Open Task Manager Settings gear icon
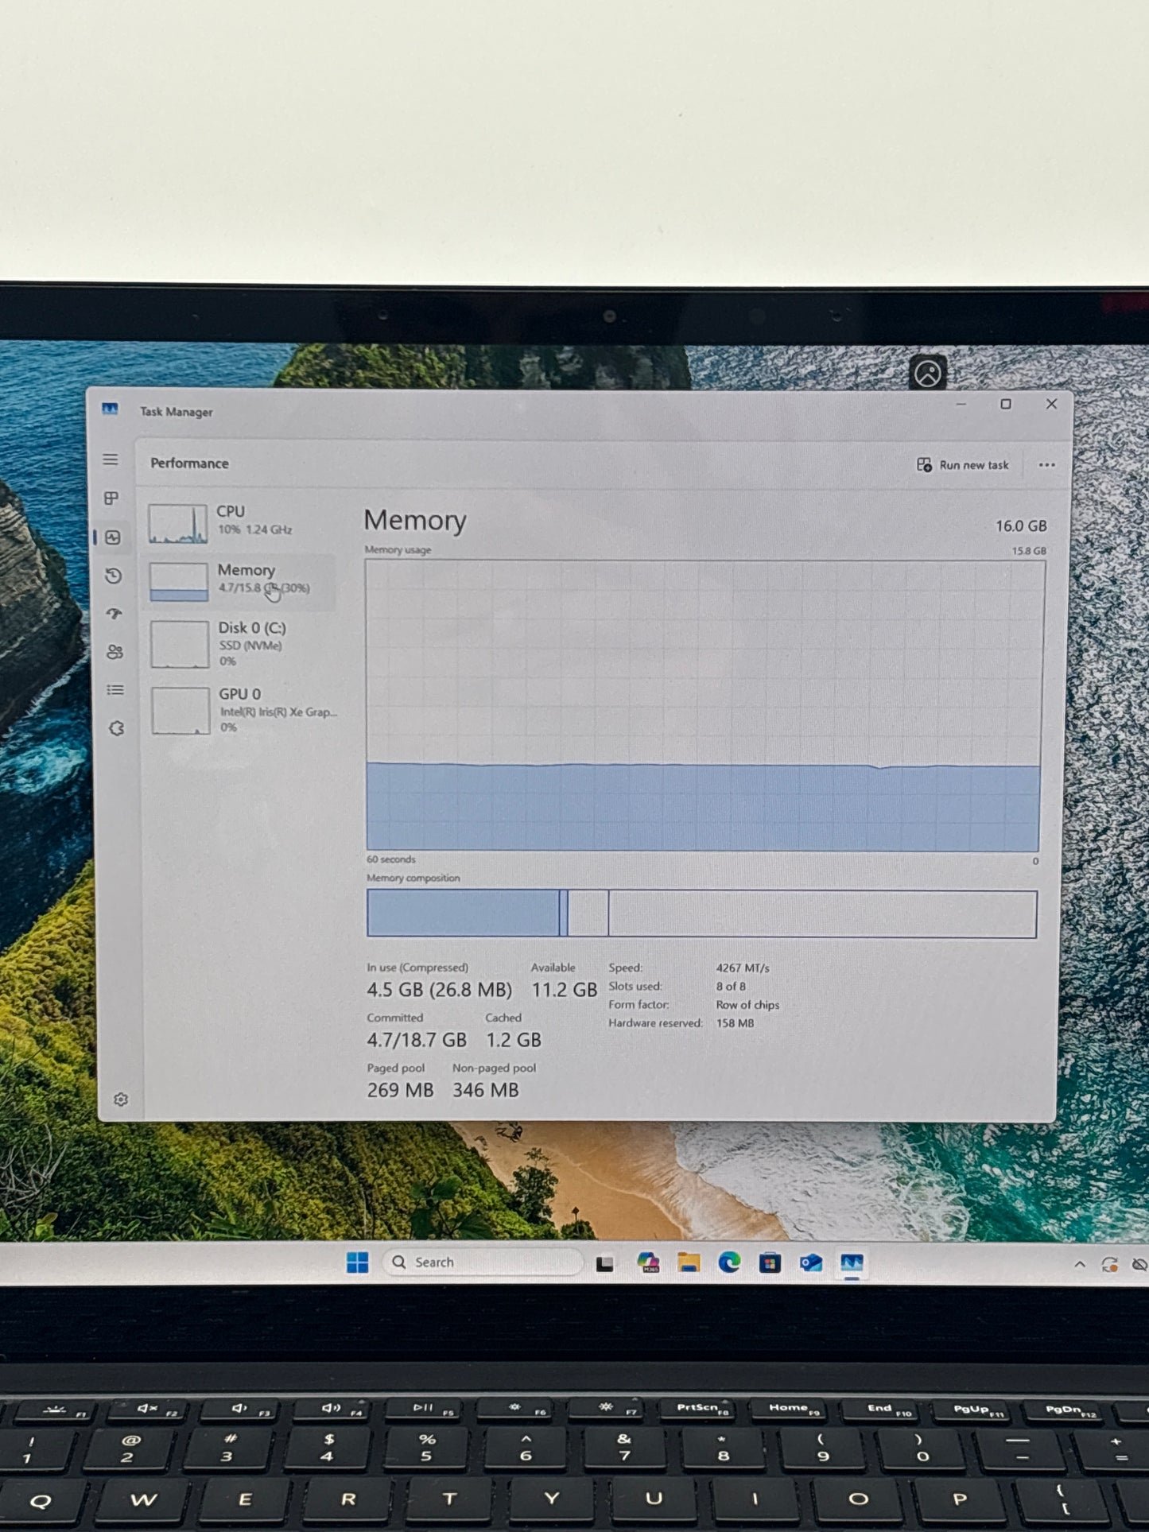Viewport: 1149px width, 1532px height. point(121,1100)
